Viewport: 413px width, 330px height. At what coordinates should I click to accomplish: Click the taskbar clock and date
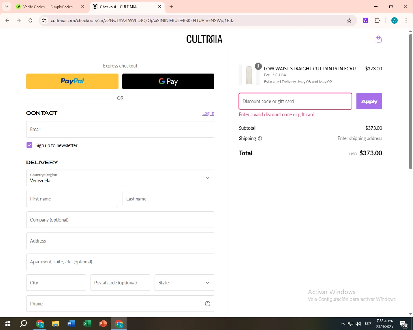(x=385, y=324)
